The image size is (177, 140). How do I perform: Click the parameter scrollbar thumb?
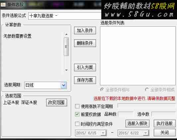[x=66, y=47]
